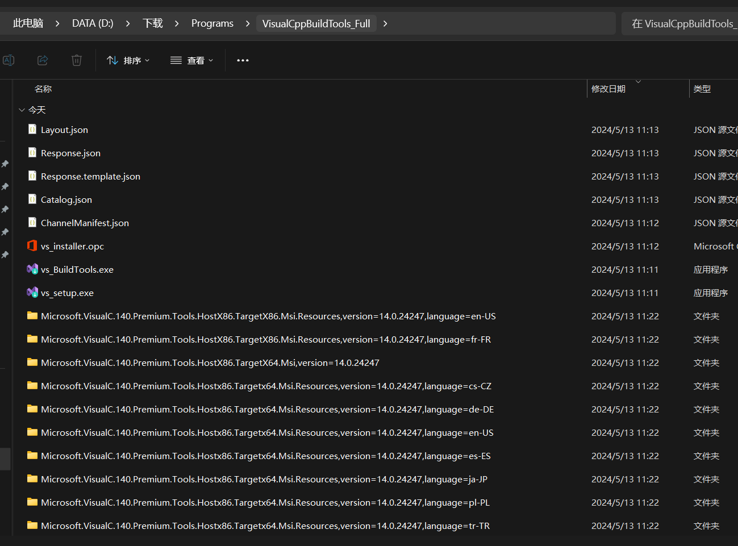The image size is (738, 546).
Task: Click Programs breadcrumb segment
Action: [212, 23]
